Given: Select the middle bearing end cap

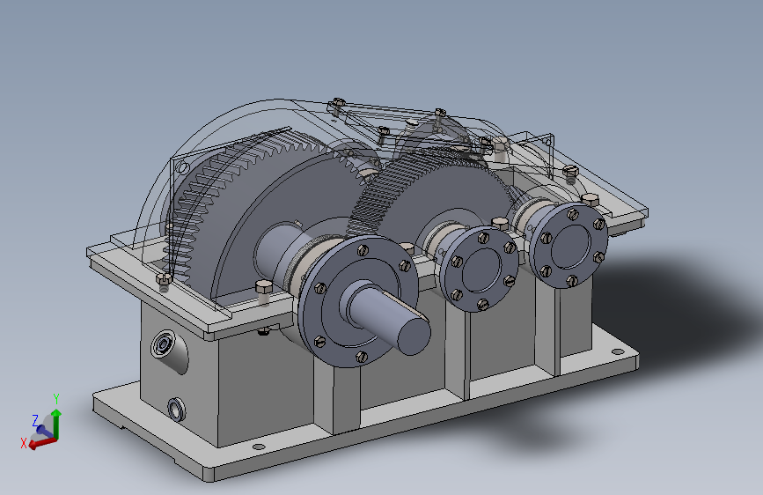Looking at the screenshot, I should [480, 269].
